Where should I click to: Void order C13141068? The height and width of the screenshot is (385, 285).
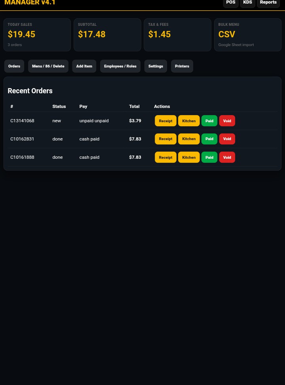(227, 121)
